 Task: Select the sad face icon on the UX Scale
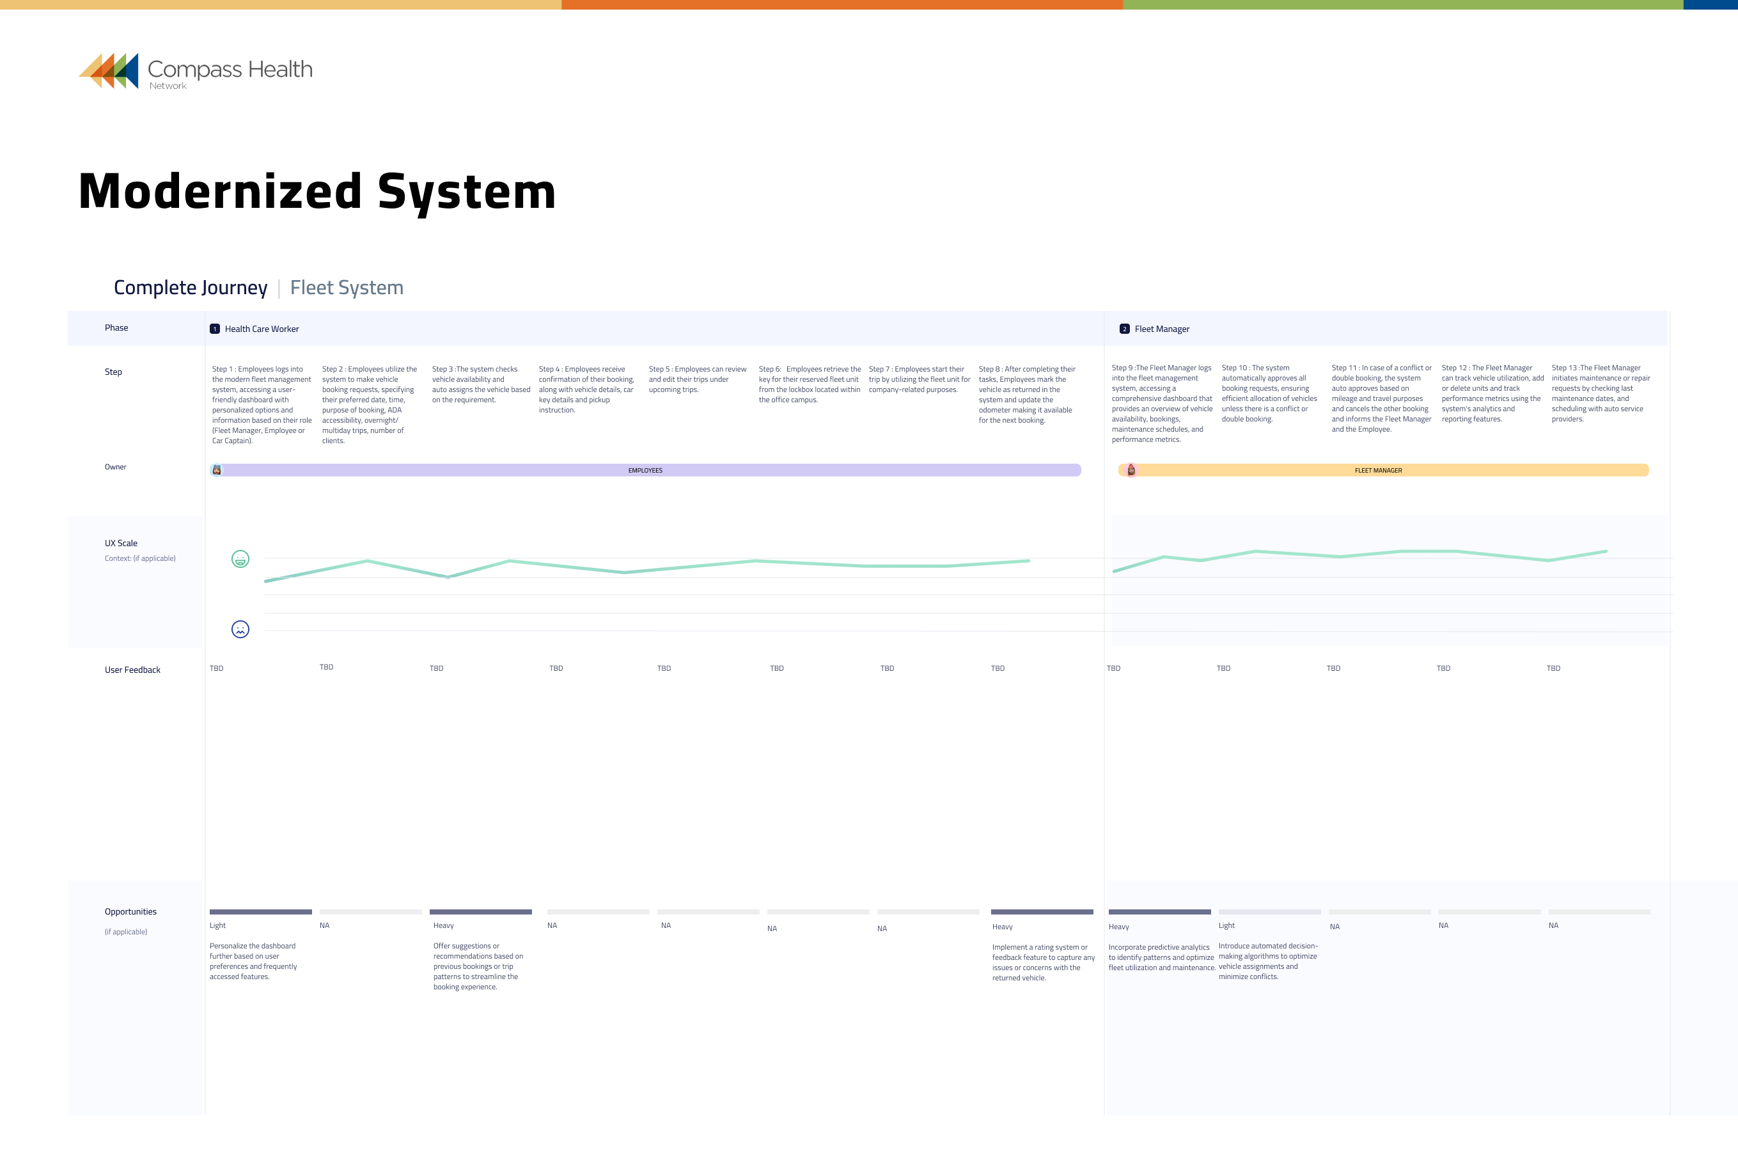[x=240, y=629]
